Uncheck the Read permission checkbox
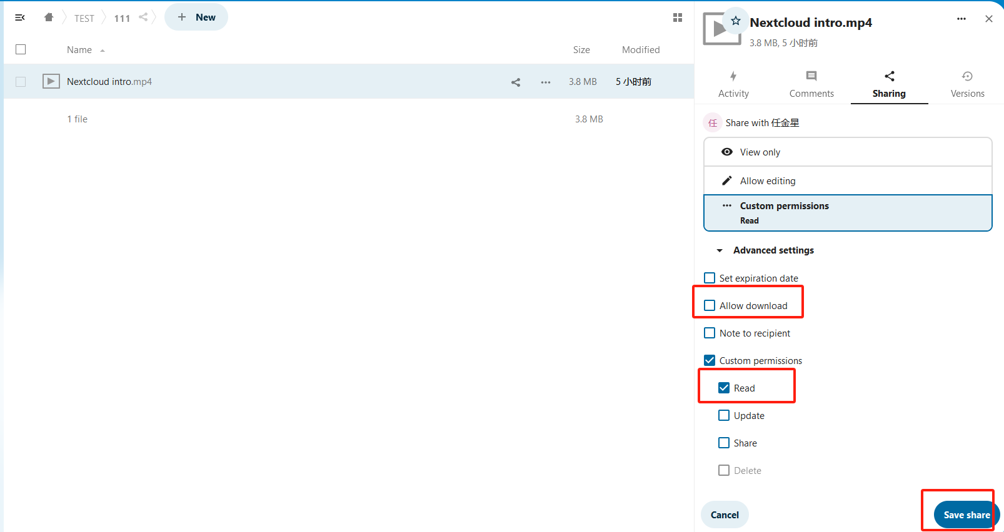 point(724,388)
